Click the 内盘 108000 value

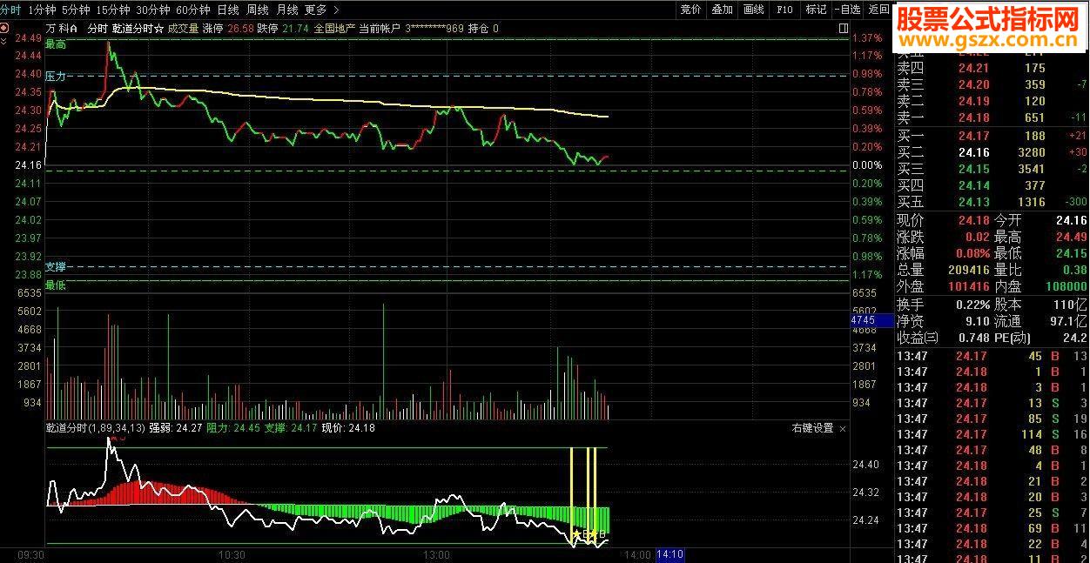(x=1066, y=286)
